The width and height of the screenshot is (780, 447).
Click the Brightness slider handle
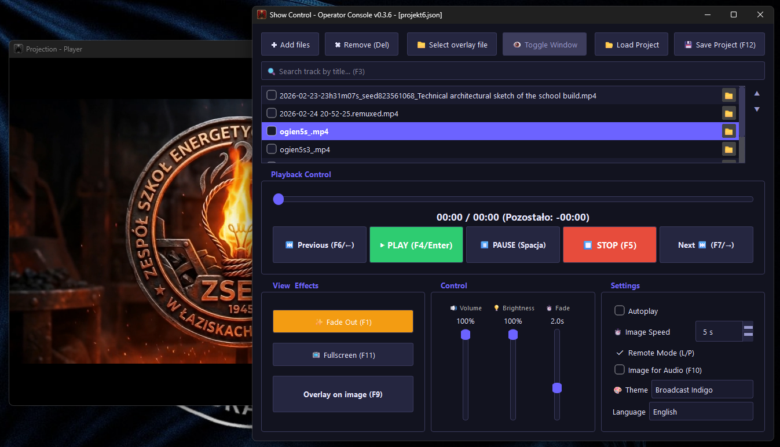click(512, 335)
